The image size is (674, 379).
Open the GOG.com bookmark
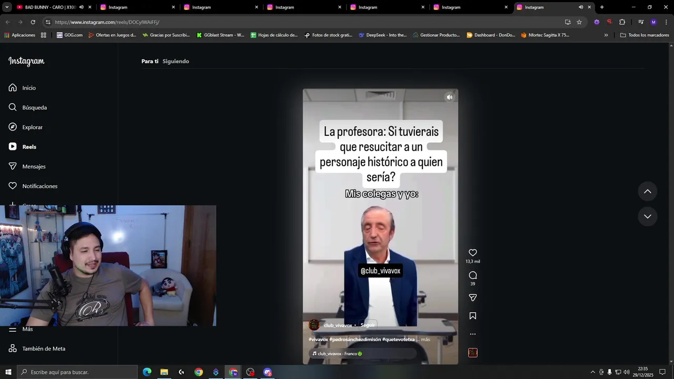70,35
